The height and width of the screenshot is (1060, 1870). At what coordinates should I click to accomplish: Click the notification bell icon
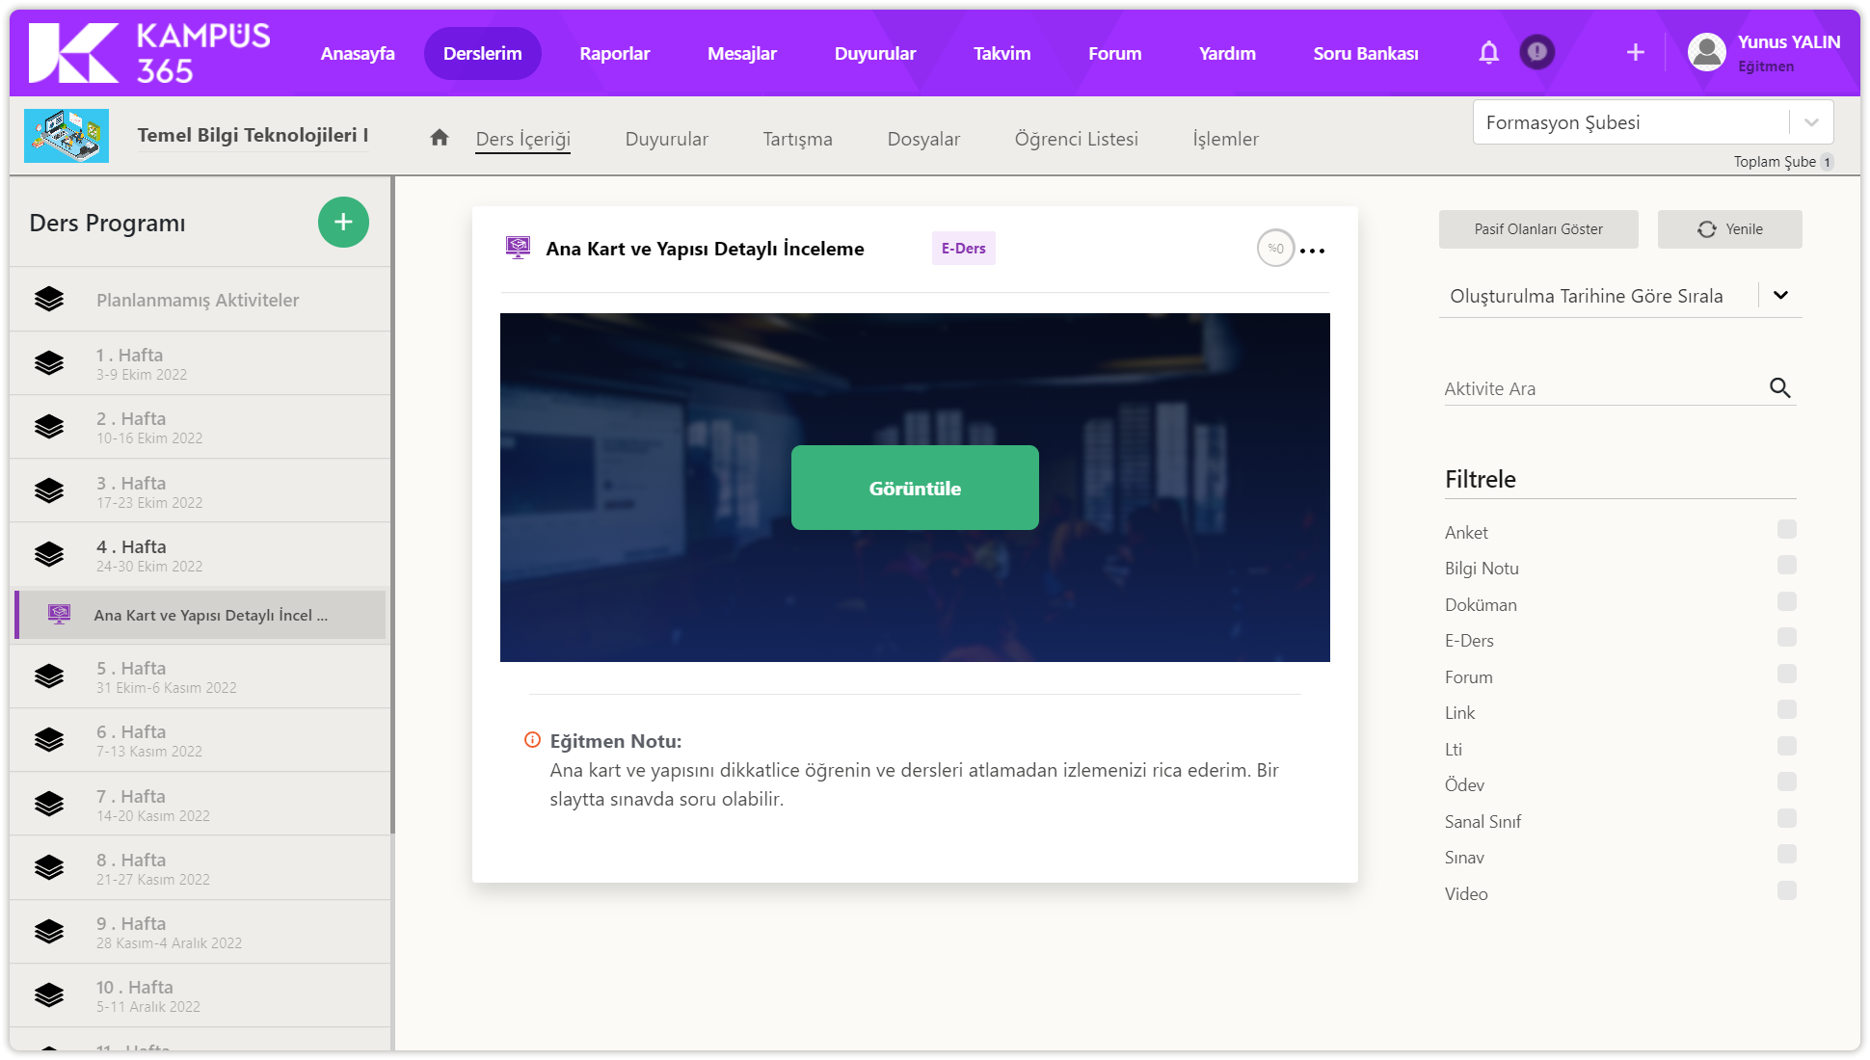coord(1488,53)
